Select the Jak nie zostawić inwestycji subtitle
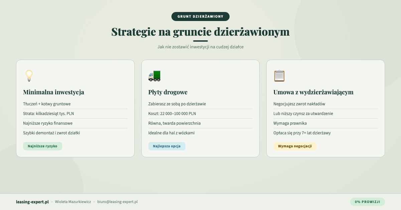Screen dimensions: 401x210 (200, 47)
